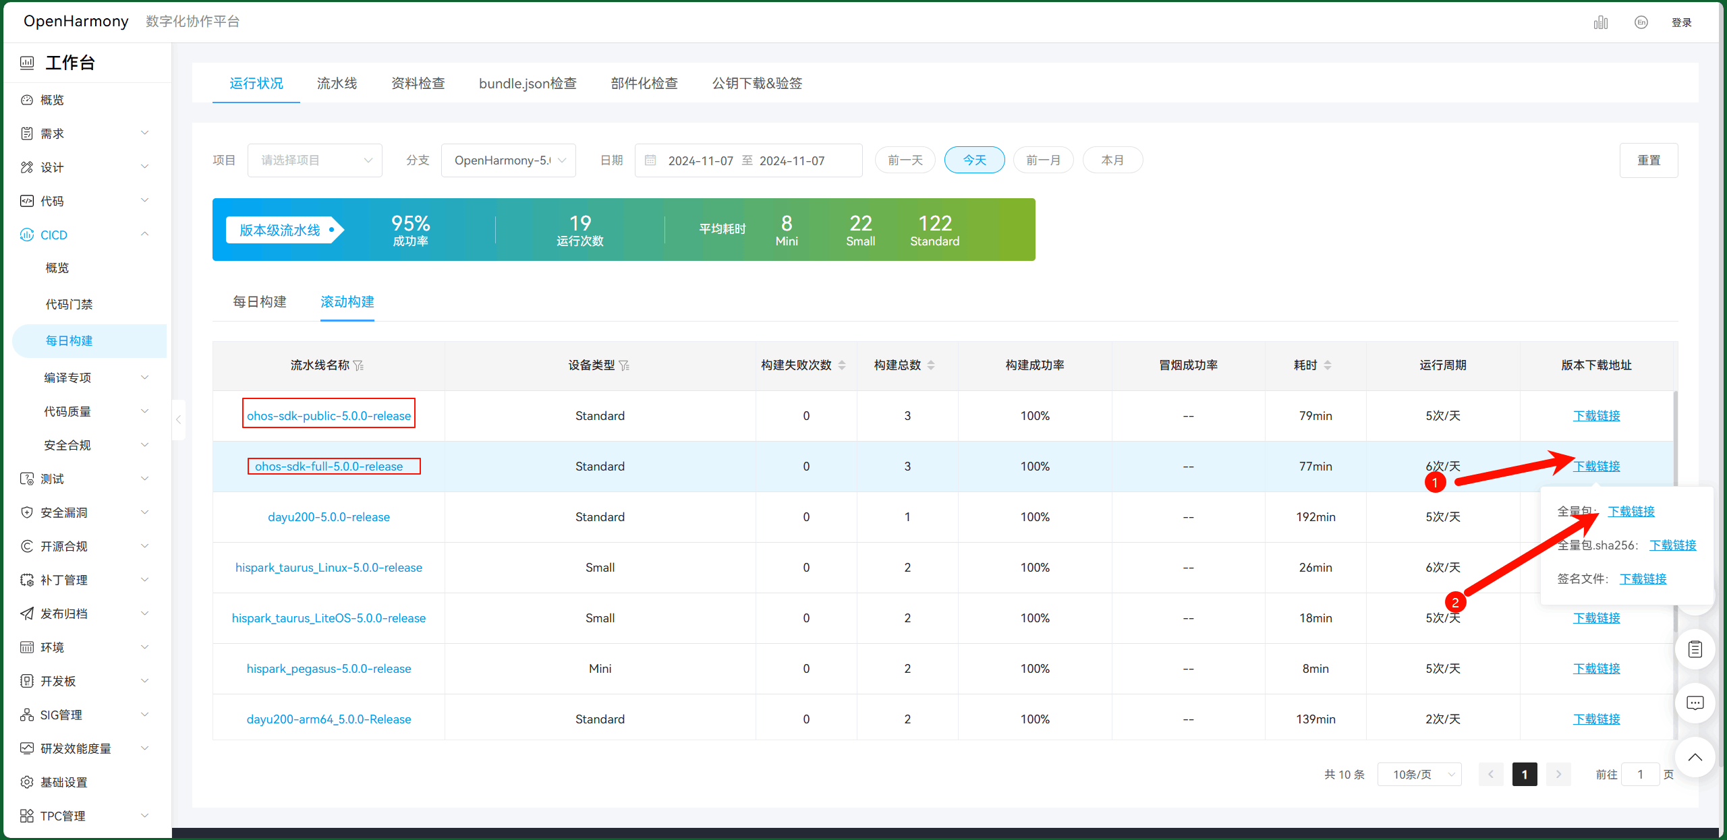Click the SIG管理 sidebar icon
The image size is (1727, 840).
click(x=27, y=715)
